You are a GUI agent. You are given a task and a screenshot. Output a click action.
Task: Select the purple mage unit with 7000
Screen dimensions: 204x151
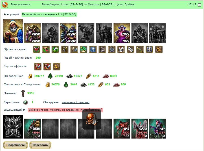tap(122, 33)
